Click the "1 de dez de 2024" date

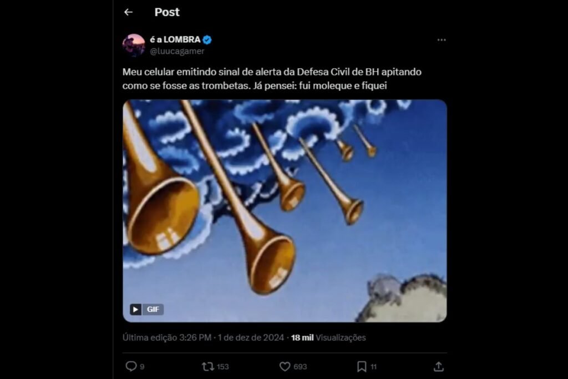pyautogui.click(x=251, y=337)
